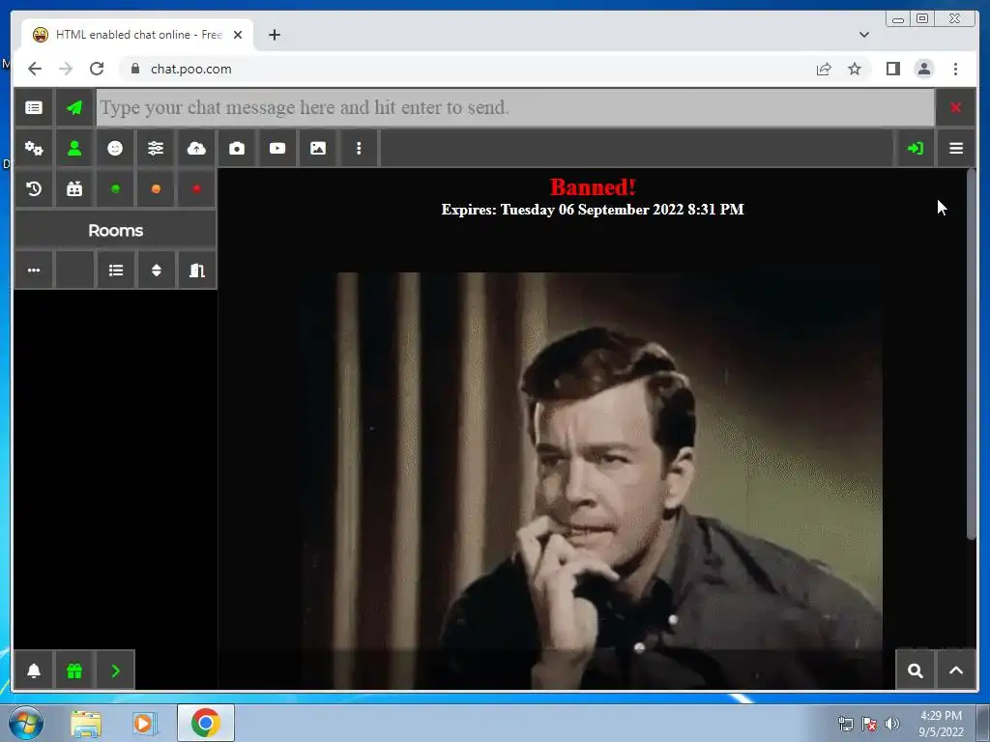Open the green user profile icon
The height and width of the screenshot is (742, 990).
74,148
